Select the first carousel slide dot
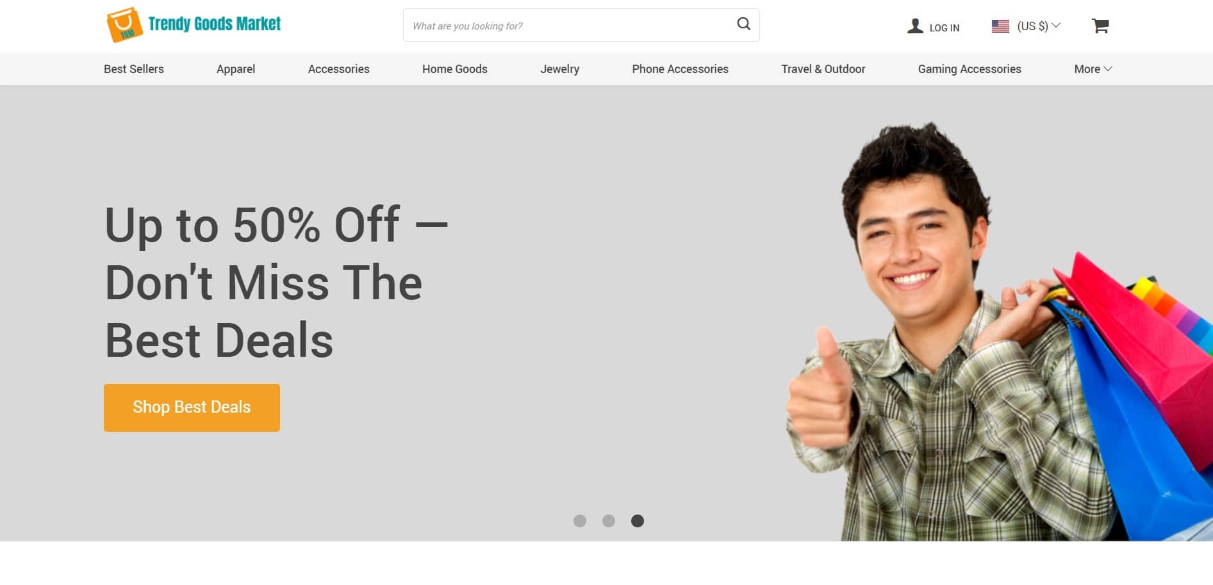 click(x=580, y=521)
